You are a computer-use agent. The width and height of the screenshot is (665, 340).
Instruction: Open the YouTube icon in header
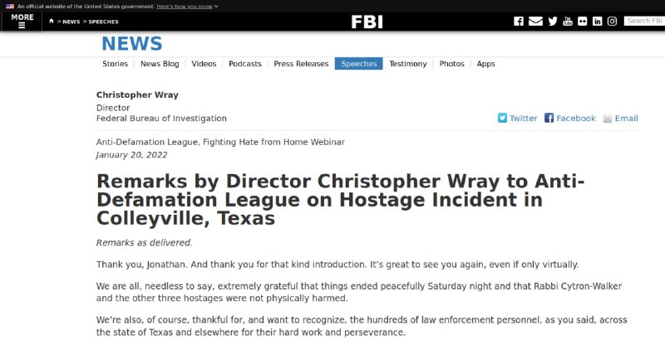[568, 21]
